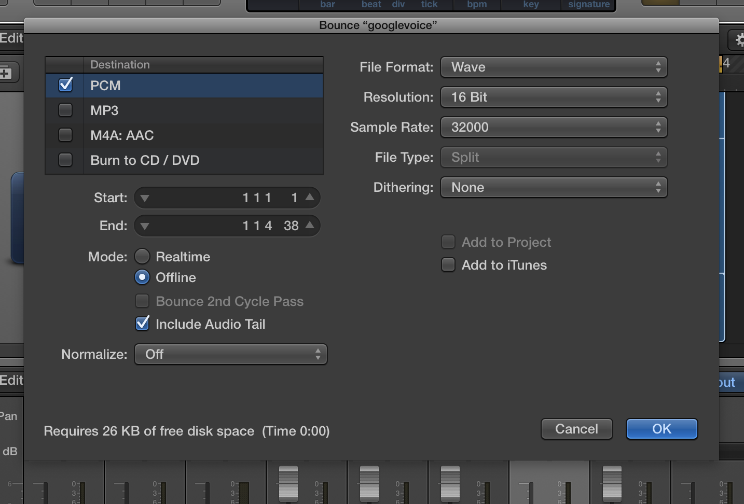The image size is (744, 504).
Task: Select the Burn to CD / DVD row
Action: coord(184,160)
